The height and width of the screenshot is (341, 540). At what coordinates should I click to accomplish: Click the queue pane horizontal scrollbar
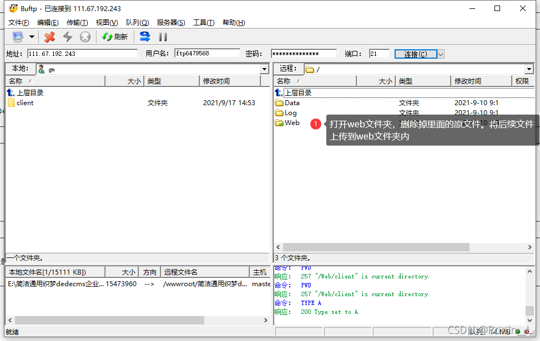[x=109, y=320]
